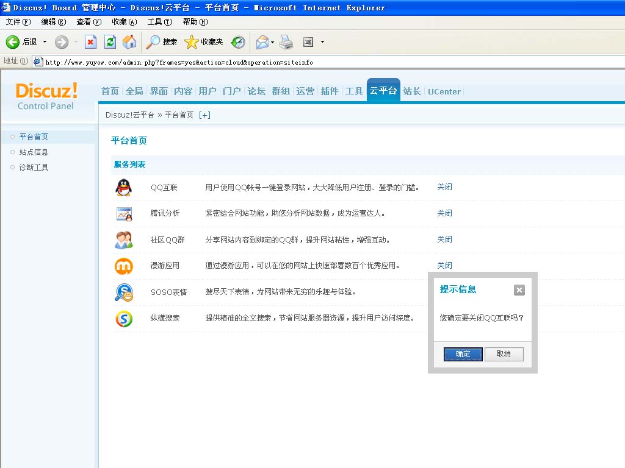Viewport: 625px width, 468px height.
Task: Switch to the 用户 nav tab
Action: coord(208,91)
